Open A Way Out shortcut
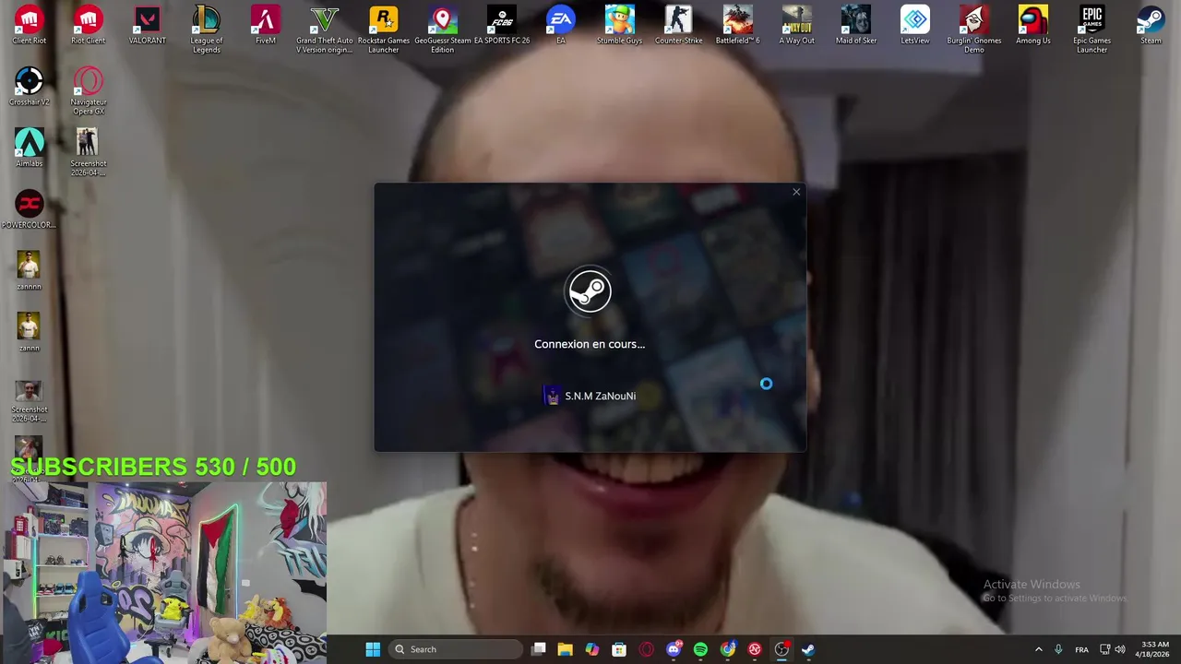This screenshot has width=1181, height=664. pyautogui.click(x=796, y=26)
